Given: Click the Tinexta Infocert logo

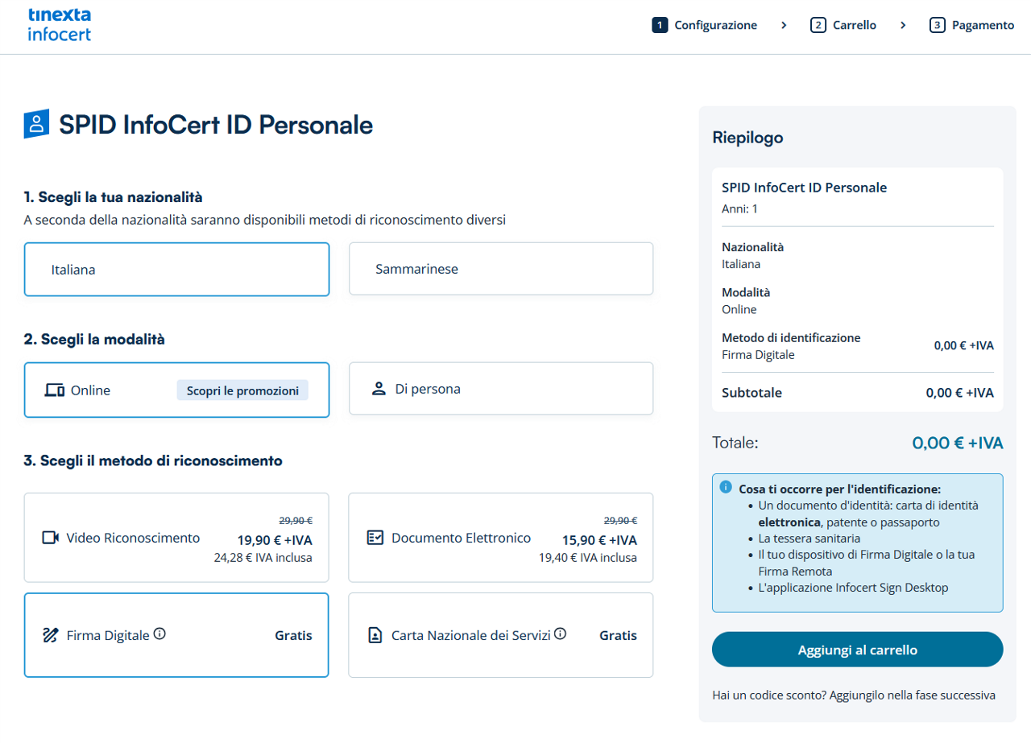Looking at the screenshot, I should click(60, 25).
